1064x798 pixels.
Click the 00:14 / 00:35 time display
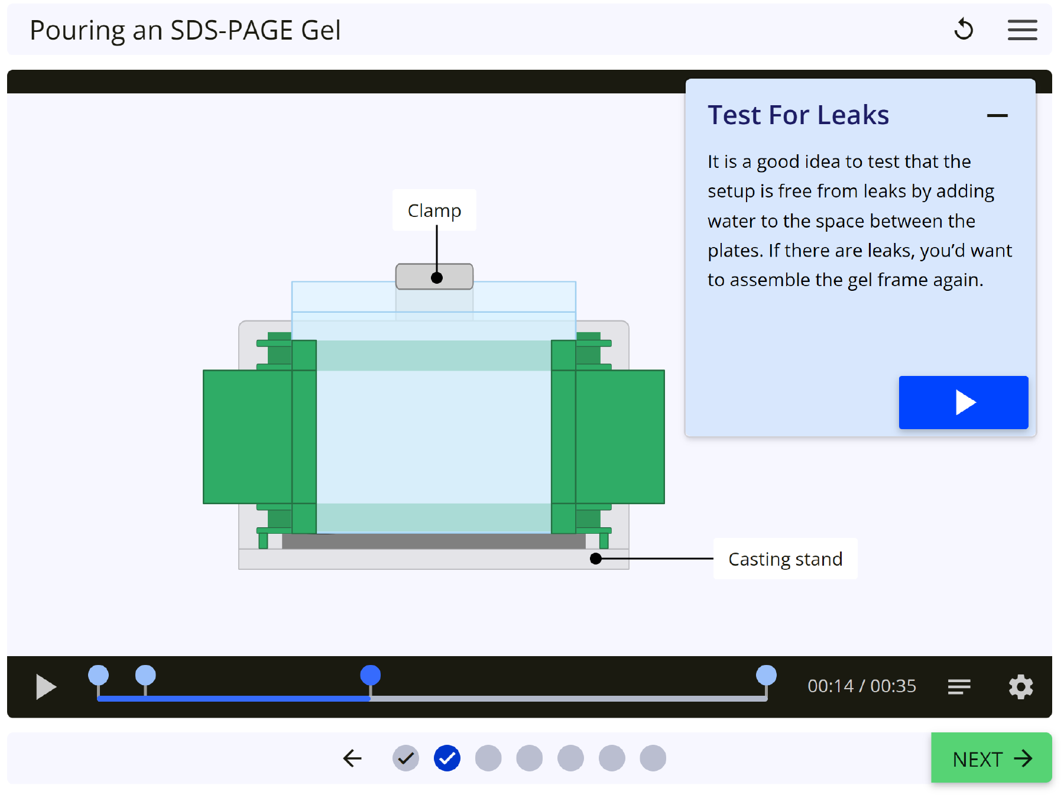coord(862,686)
